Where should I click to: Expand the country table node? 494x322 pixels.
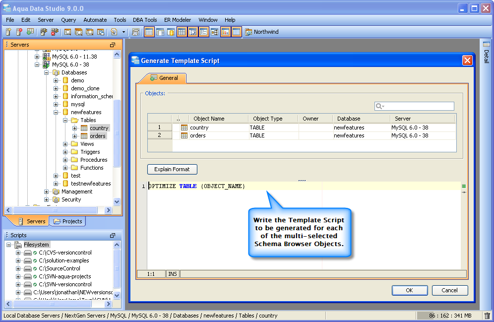[x=75, y=128]
